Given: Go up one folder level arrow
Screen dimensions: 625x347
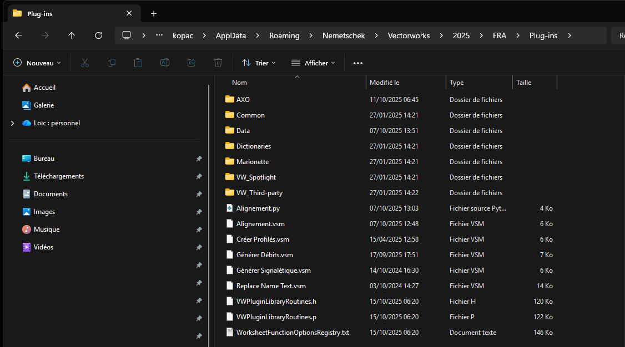Looking at the screenshot, I should 72,35.
